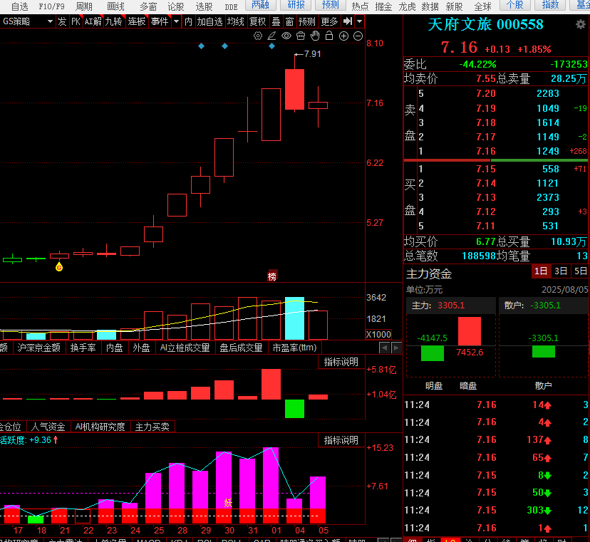
Task: Click 个股 top button
Action: coord(514,4)
